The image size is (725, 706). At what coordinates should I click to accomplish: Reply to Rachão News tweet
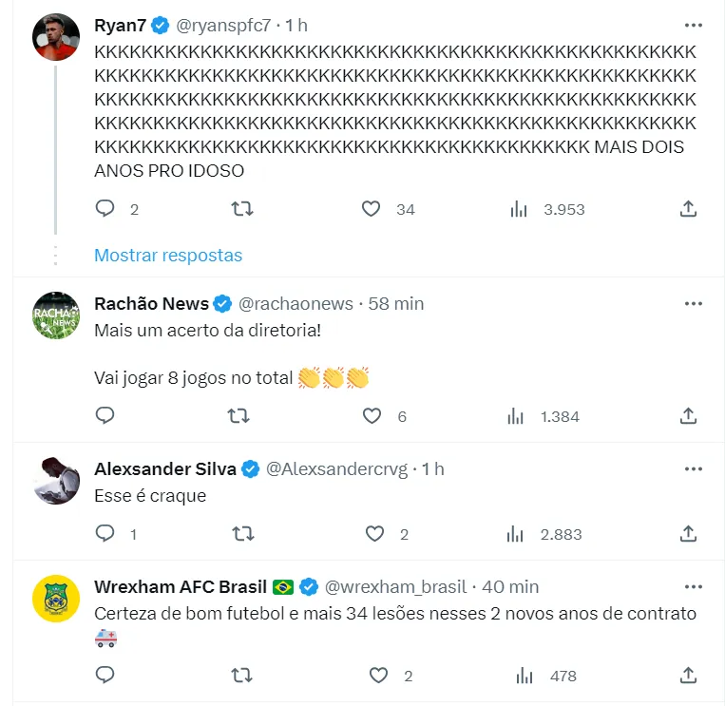[105, 416]
